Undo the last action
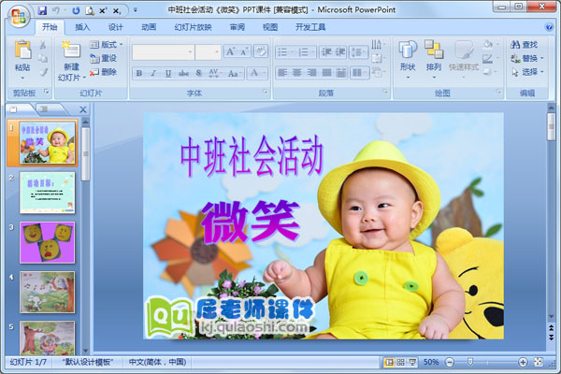Screen dimensions: 561x374 pyautogui.click(x=56, y=10)
